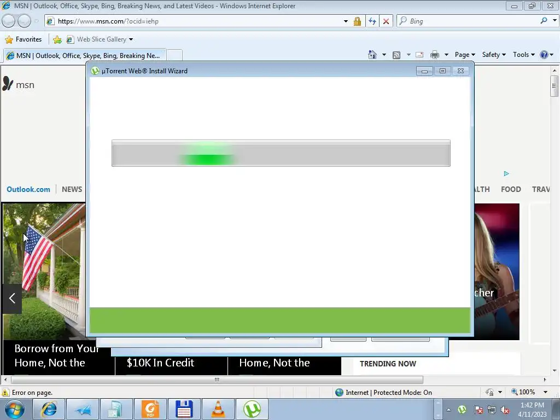Open the Tools menu
560x420 pixels.
point(524,55)
